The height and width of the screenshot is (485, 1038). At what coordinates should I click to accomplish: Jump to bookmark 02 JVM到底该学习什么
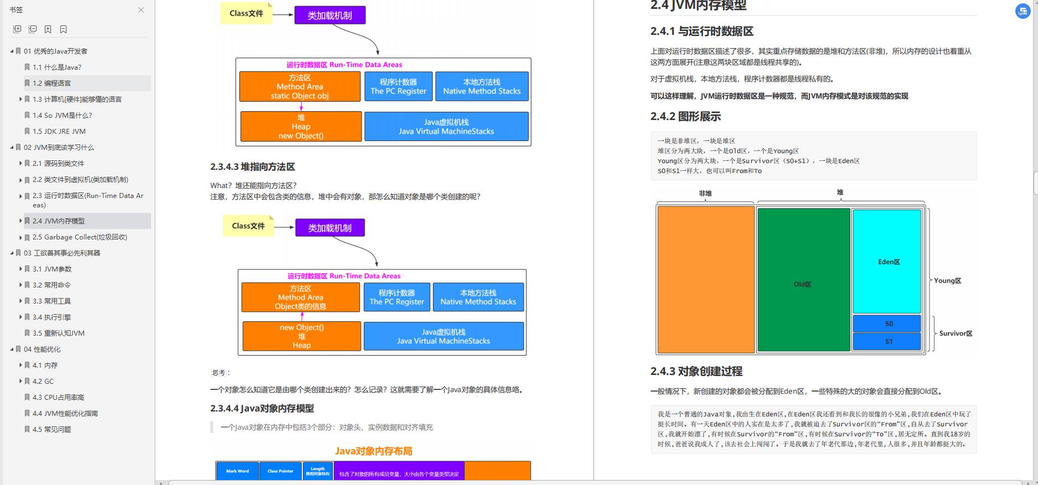click(x=59, y=147)
